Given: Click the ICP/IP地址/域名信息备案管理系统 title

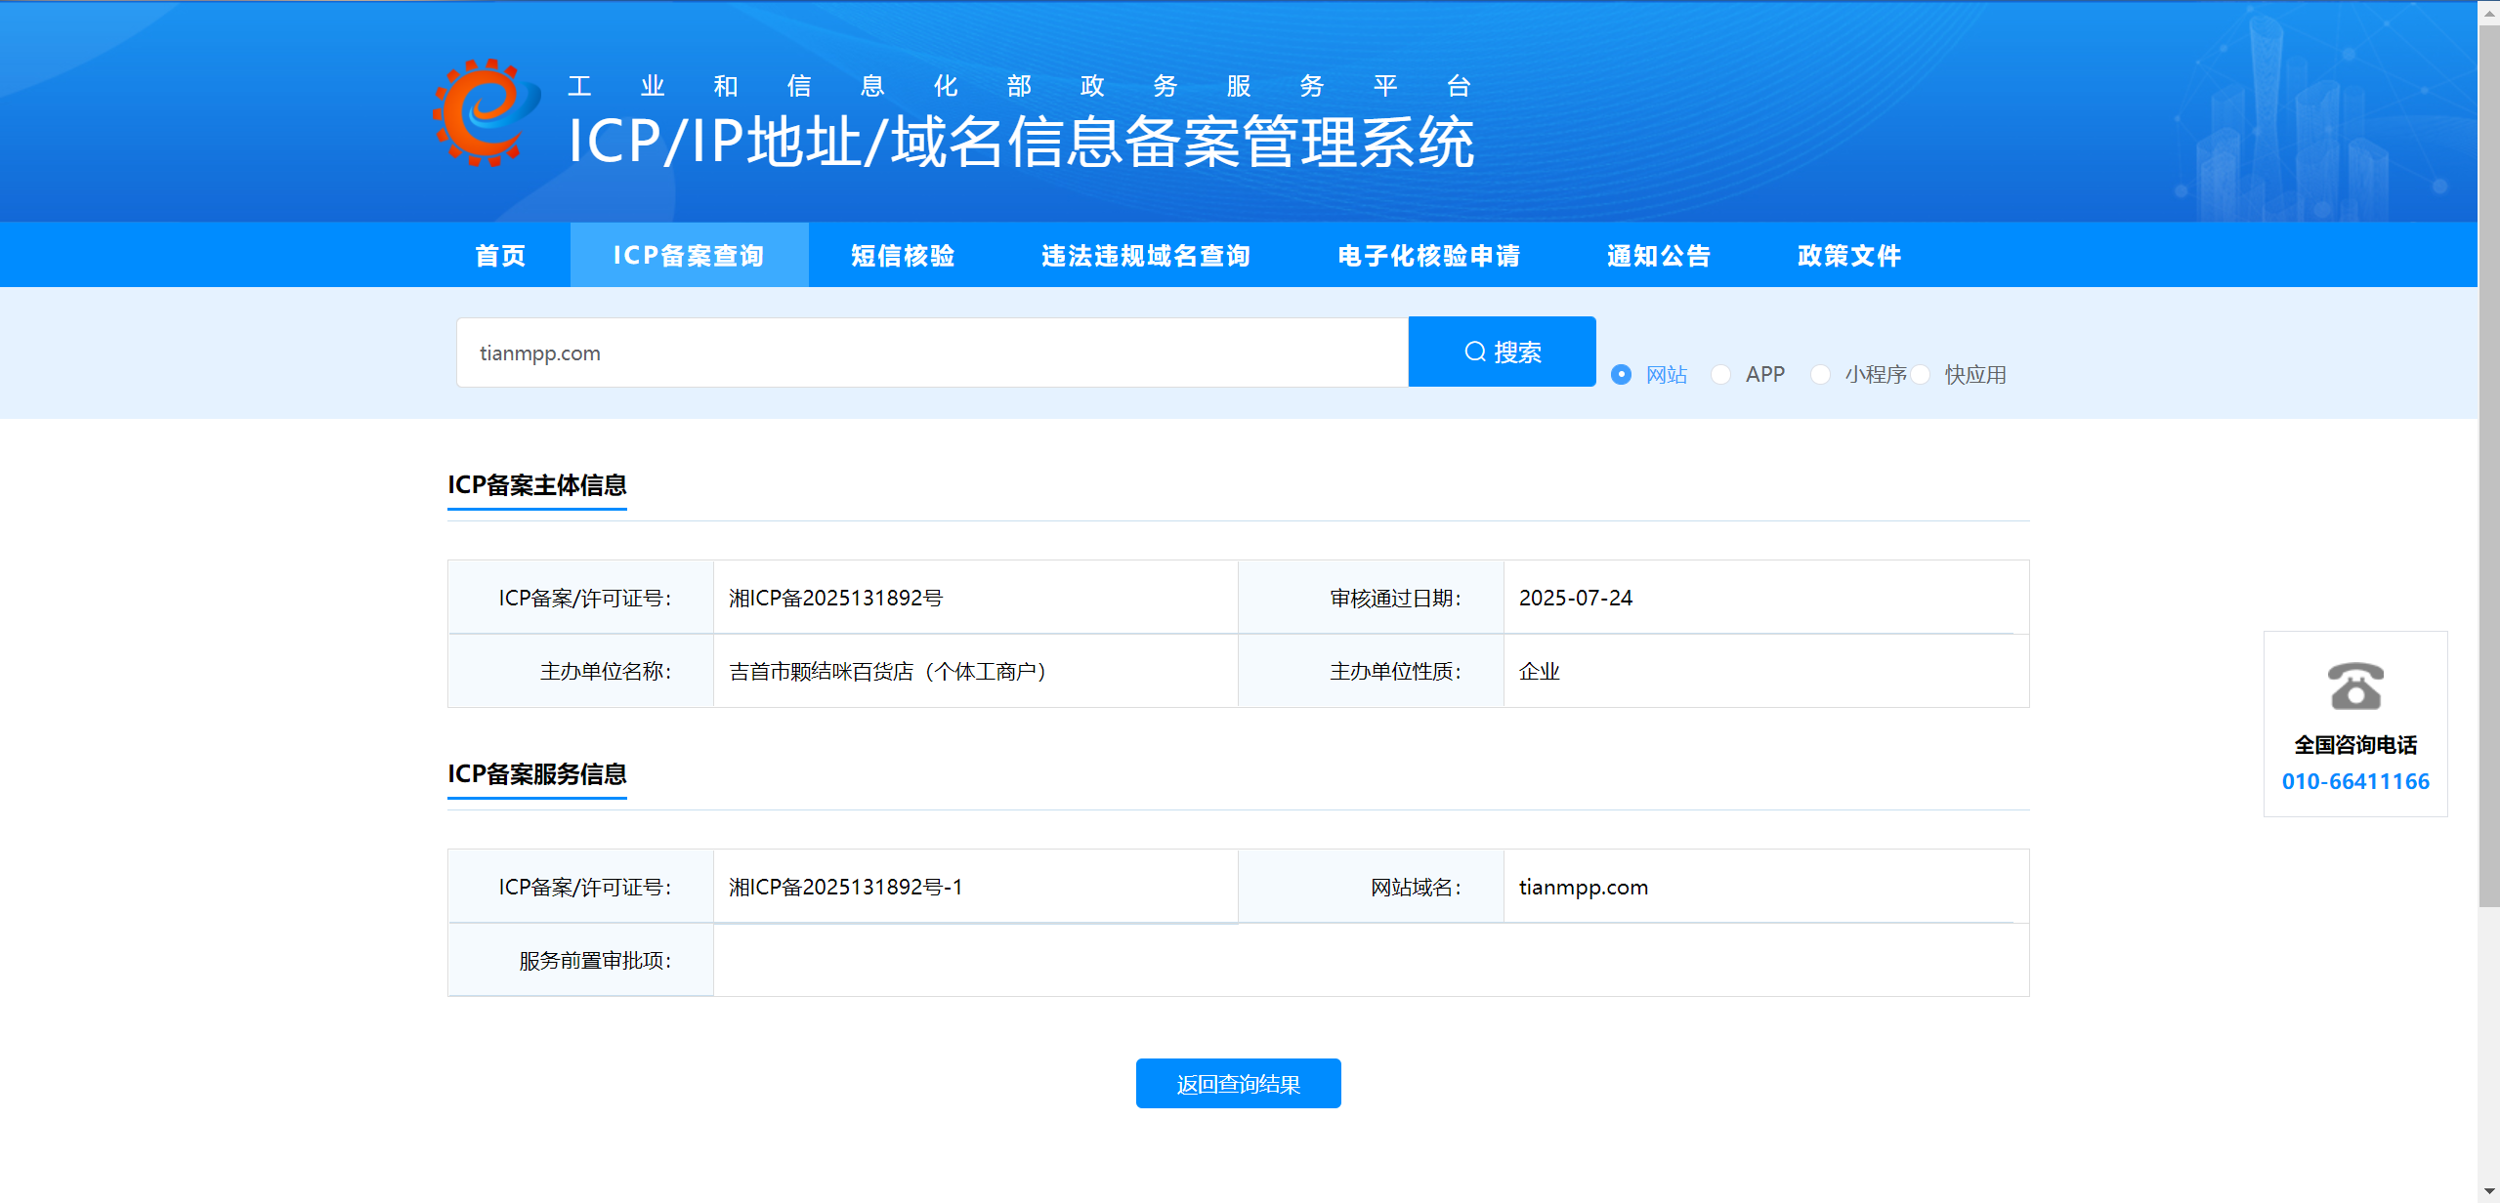Looking at the screenshot, I should [1020, 143].
